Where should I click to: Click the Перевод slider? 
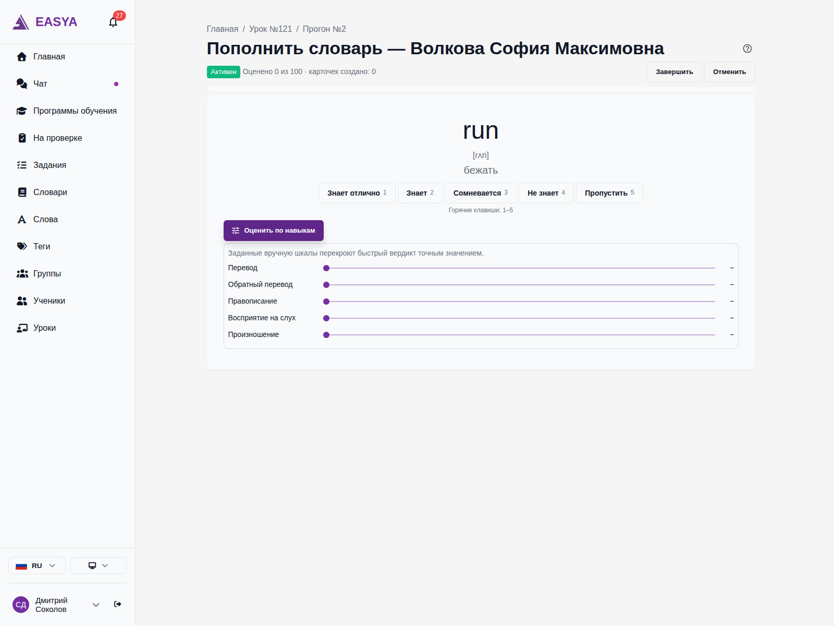pyautogui.click(x=520, y=268)
